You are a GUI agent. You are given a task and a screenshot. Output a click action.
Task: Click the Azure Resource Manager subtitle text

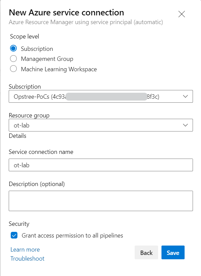[x=86, y=22]
